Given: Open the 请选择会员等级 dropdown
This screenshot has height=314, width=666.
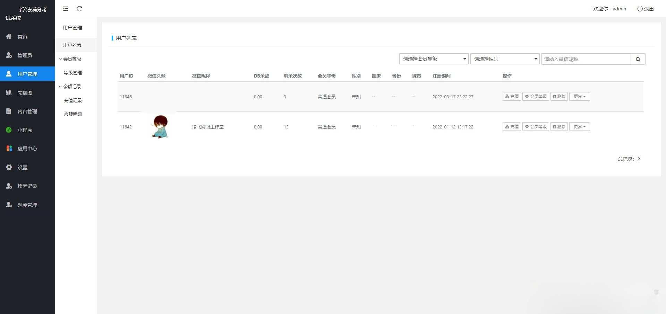Looking at the screenshot, I should 433,59.
